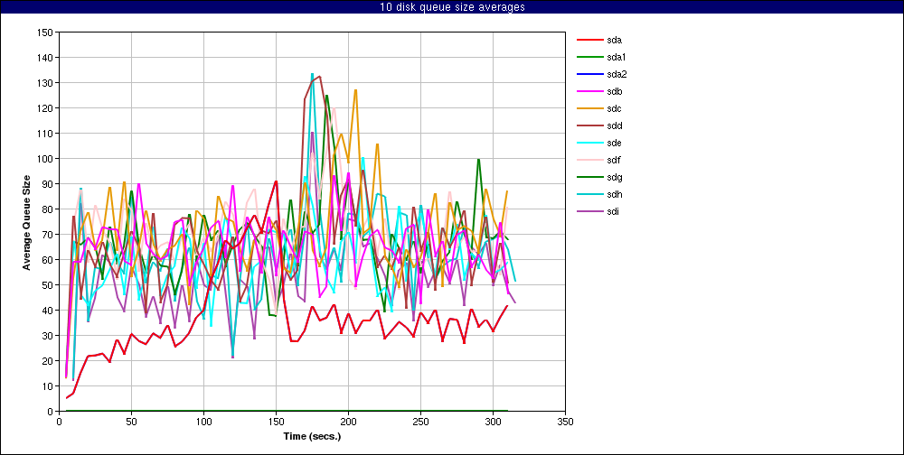Screen dimensions: 904x455
Task: Click the 300 label on the time axis
Action: coord(493,422)
